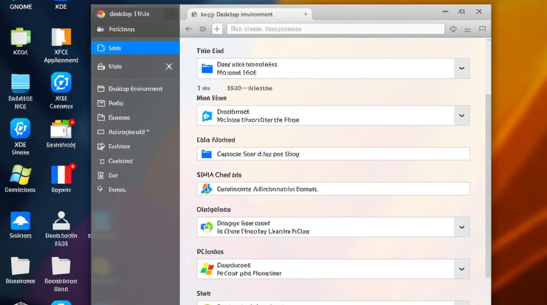Image resolution: width=547 pixels, height=305 pixels.
Task: Select the highlighted Sride sidebar item
Action: point(135,48)
